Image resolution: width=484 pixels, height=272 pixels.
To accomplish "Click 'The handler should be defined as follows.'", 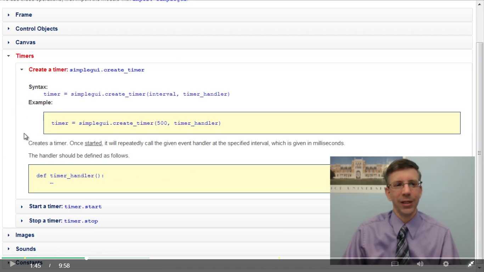I will point(79,156).
